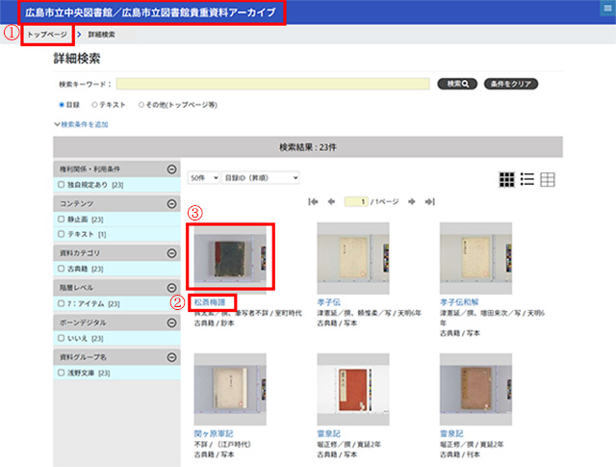Select the その他(トップページ等) radio button
The width and height of the screenshot is (616, 467).
pos(141,105)
